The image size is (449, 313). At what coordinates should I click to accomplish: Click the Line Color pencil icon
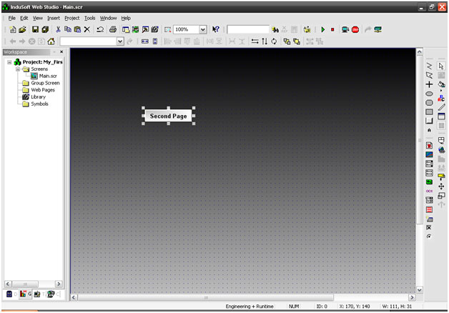(441, 107)
